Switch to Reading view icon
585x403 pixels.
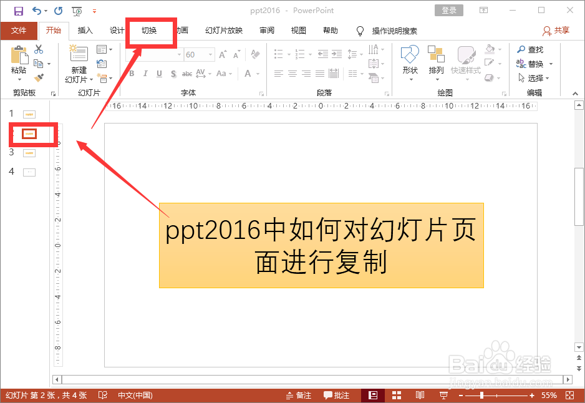click(420, 395)
